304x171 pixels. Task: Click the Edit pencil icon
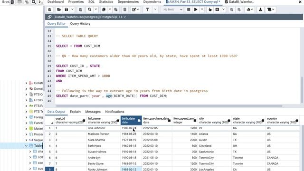[135, 9]
